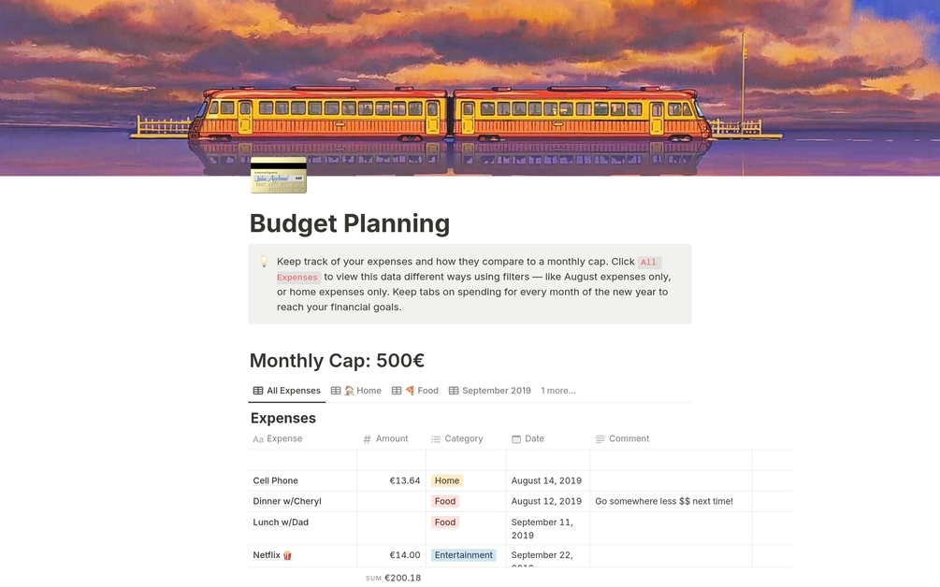Click the lightbulb callout icon
Image resolution: width=940 pixels, height=587 pixels.
click(264, 262)
